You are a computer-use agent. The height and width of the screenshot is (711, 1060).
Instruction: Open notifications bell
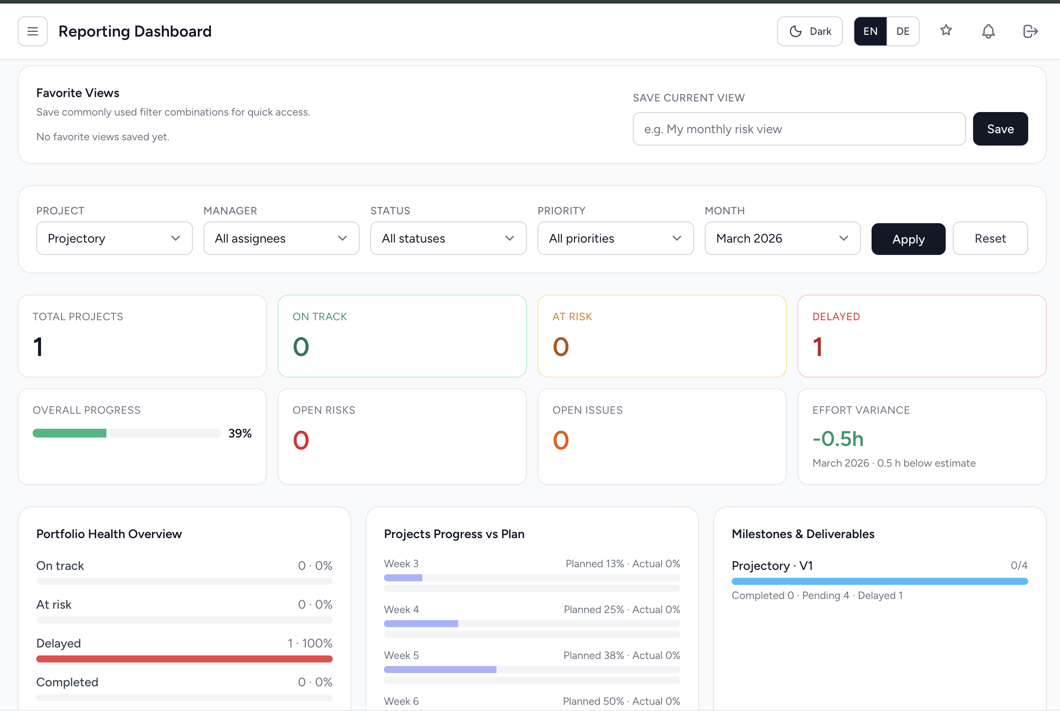pyautogui.click(x=989, y=31)
